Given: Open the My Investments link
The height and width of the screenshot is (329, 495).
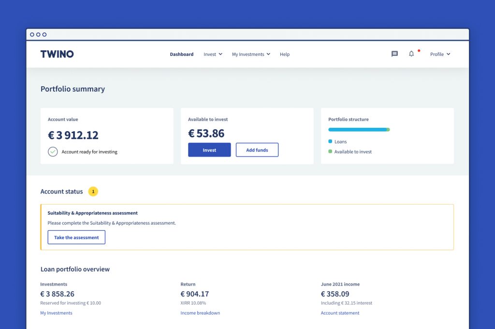Looking at the screenshot, I should tap(56, 313).
